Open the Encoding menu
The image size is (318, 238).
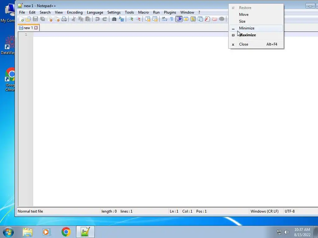(75, 12)
